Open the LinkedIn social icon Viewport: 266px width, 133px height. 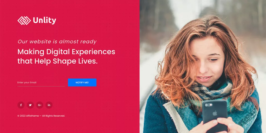point(49,105)
